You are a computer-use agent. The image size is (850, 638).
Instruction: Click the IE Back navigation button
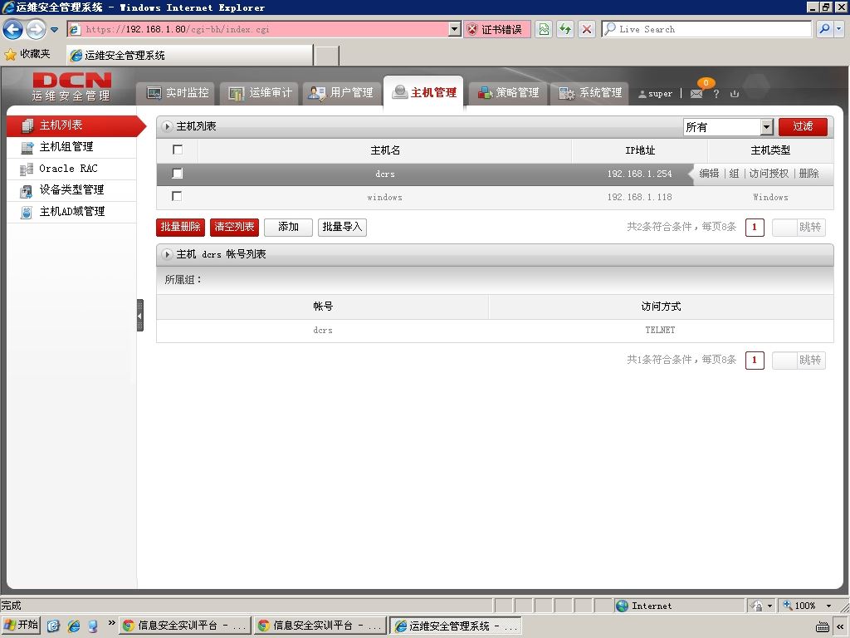point(12,29)
